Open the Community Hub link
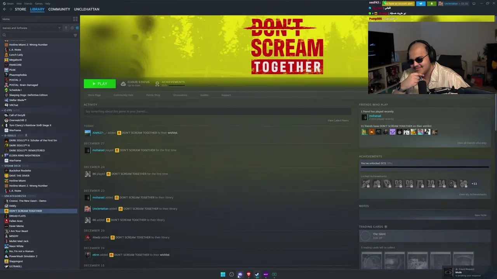The height and width of the screenshot is (279, 497). coord(123,95)
